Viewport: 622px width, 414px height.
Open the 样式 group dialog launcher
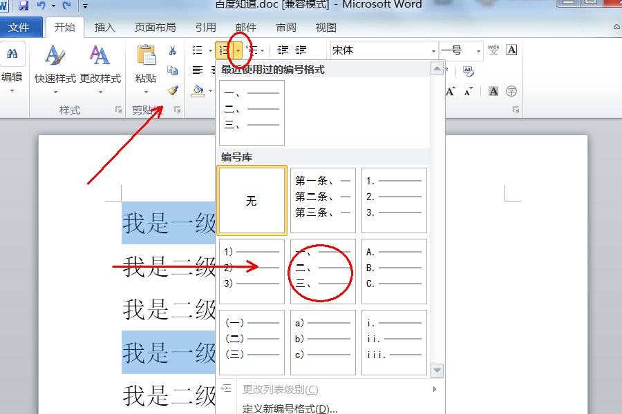[118, 110]
